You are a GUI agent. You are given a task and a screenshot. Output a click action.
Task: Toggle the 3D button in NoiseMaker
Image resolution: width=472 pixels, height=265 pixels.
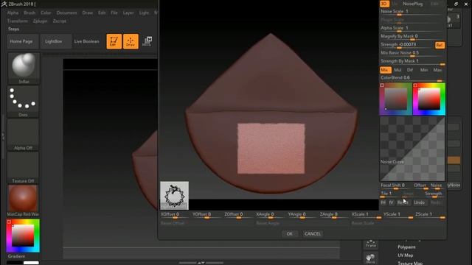tap(384, 4)
